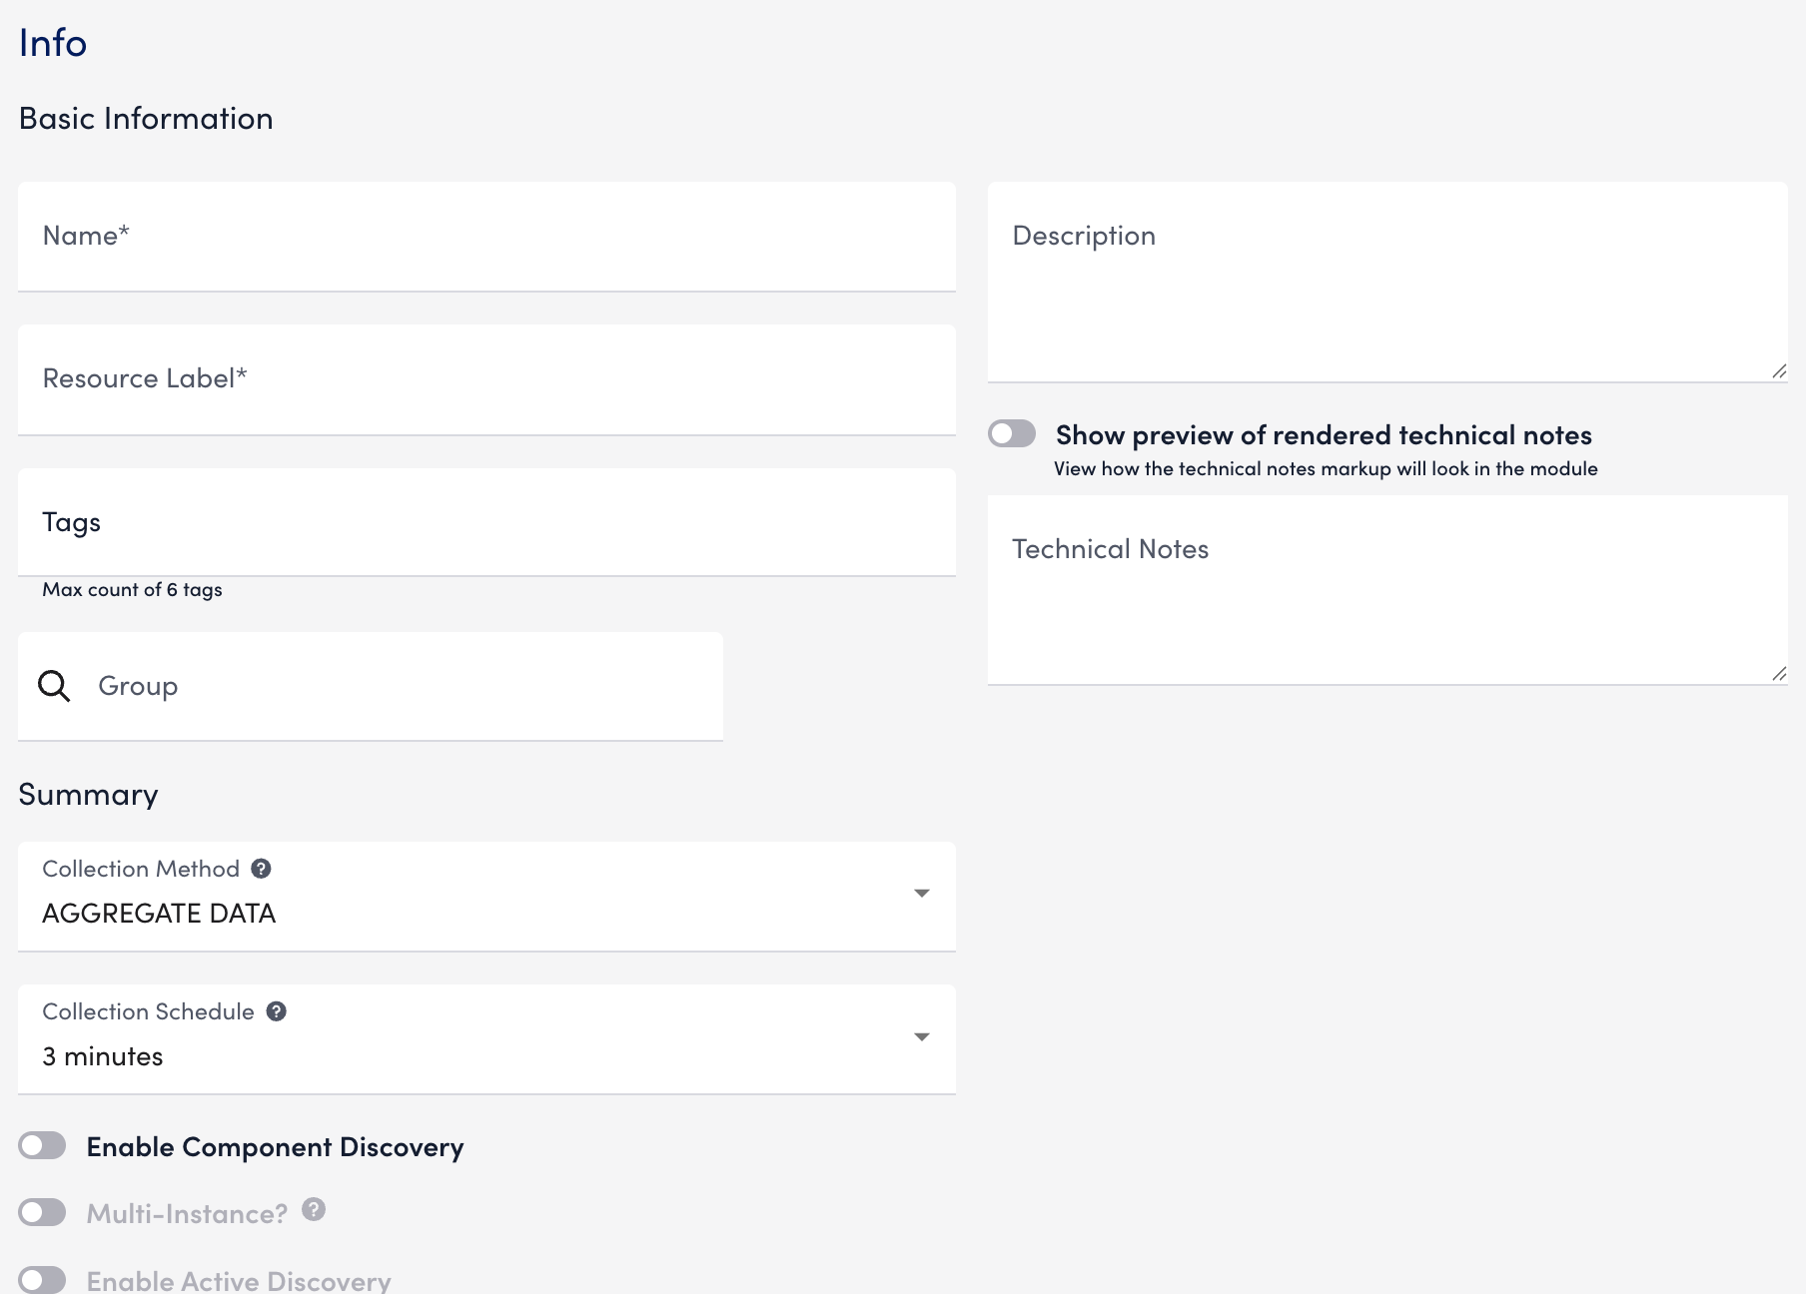Open the Collection Method help tooltip icon
This screenshot has width=1806, height=1294.
click(x=261, y=868)
